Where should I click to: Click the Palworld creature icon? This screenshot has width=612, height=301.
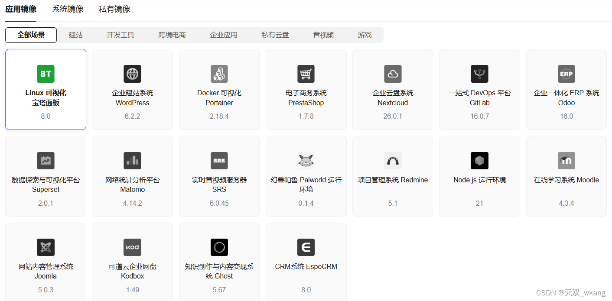coord(306,161)
